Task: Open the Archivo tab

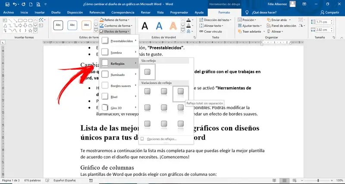Action: click(x=9, y=12)
